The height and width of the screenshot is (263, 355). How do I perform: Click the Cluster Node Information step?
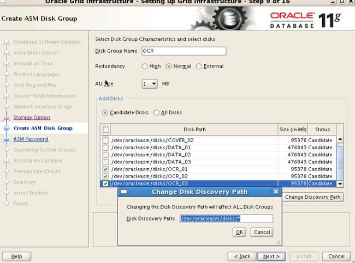pos(44,96)
